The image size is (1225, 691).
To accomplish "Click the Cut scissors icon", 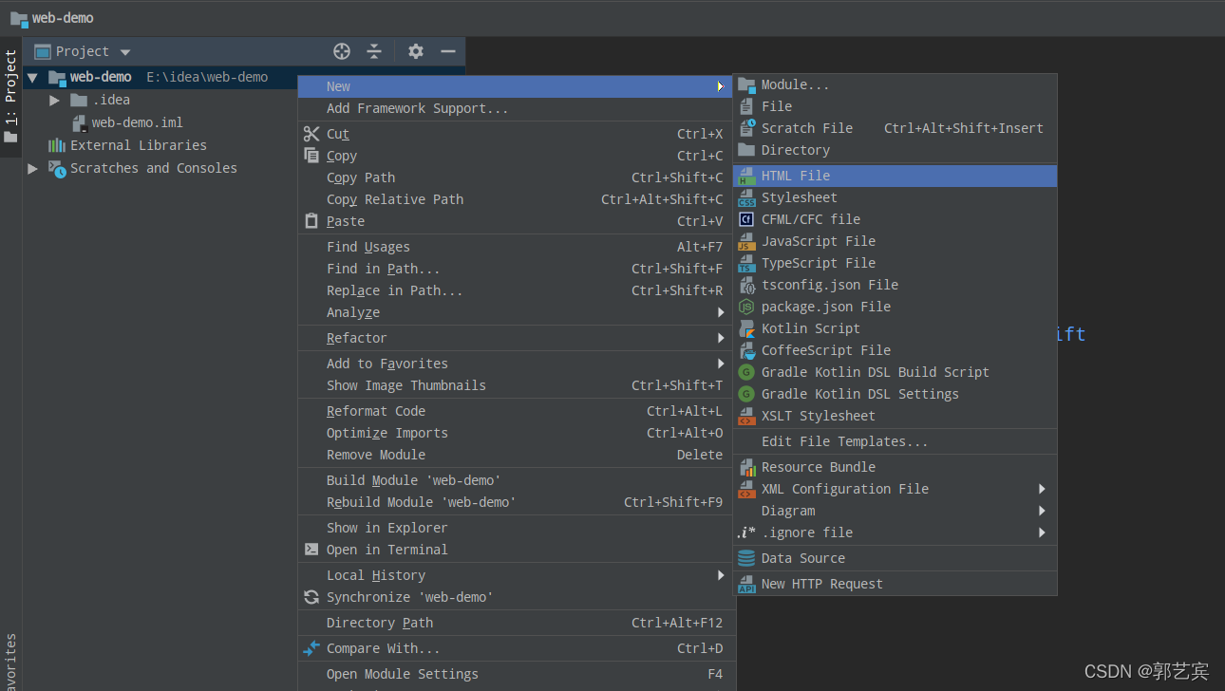I will point(311,134).
